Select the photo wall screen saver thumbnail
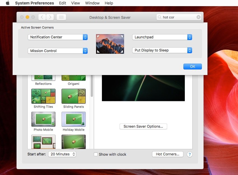Screen dimensions: 238x175 pyautogui.click(x=43, y=142)
